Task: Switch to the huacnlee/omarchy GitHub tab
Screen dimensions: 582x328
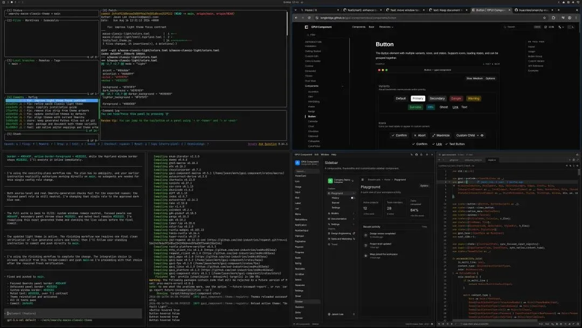Action: 533,10
